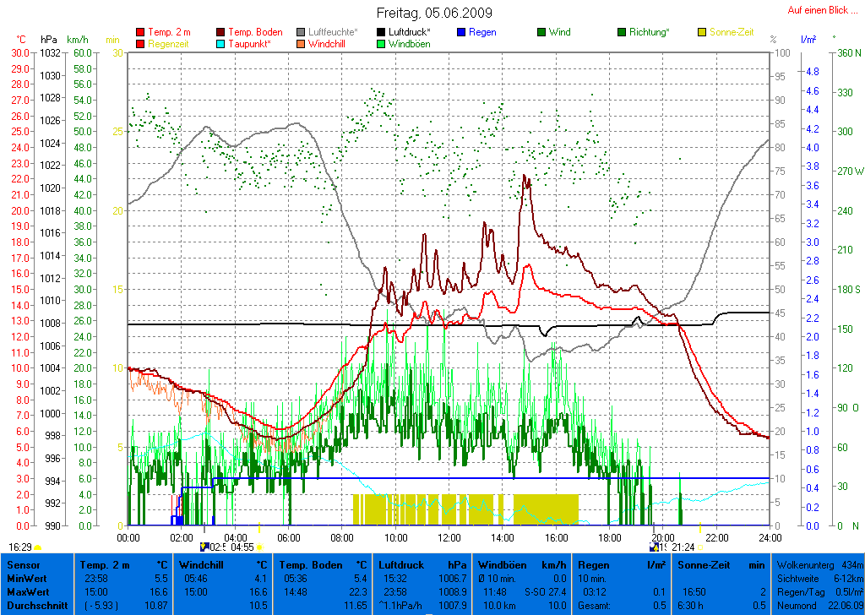Image resolution: width=865 pixels, height=615 pixels.
Task: Toggle the Wind legend label
Action: [559, 33]
